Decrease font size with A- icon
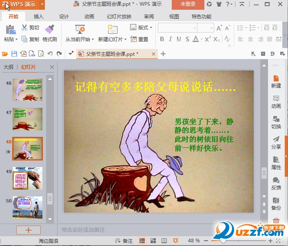 click(228, 28)
